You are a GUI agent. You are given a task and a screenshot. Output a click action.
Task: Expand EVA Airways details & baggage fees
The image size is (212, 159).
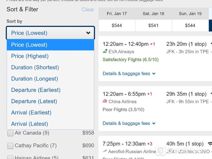129,74
